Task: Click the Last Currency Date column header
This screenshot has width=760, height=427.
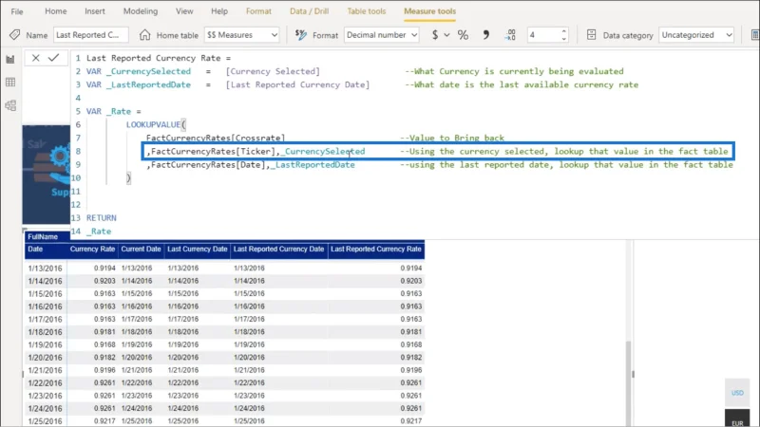Action: (198, 250)
